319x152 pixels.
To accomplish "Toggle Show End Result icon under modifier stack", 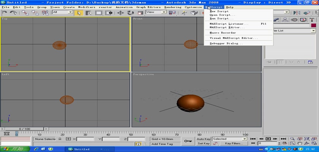I will tap(281, 62).
